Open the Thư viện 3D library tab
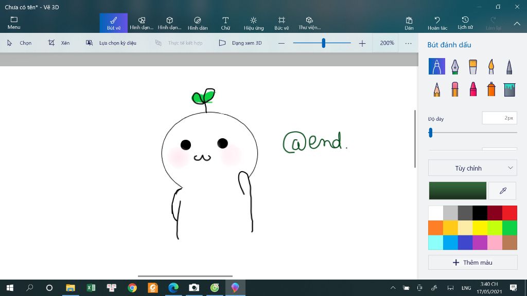Image resolution: width=527 pixels, height=296 pixels. (x=309, y=23)
